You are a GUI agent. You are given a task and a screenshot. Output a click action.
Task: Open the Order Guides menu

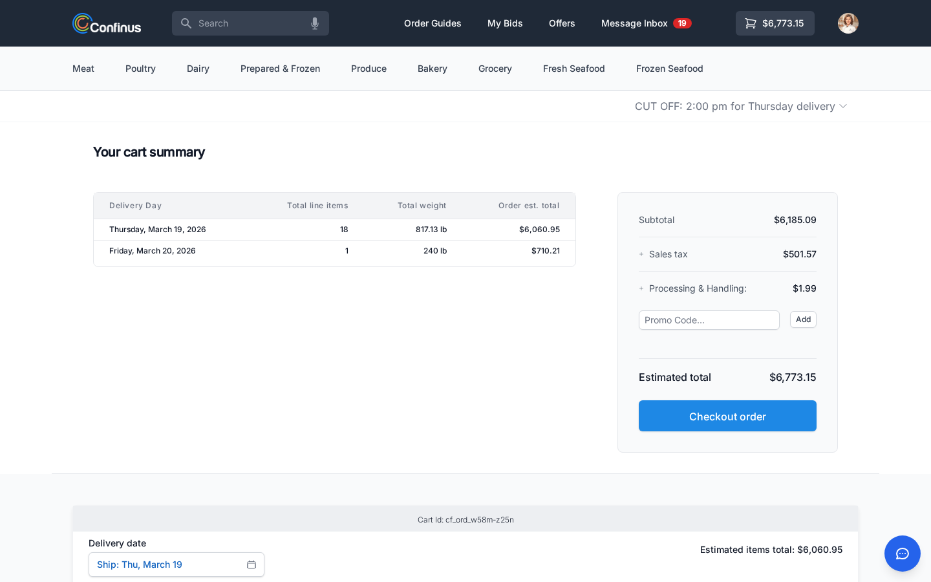[x=433, y=23]
